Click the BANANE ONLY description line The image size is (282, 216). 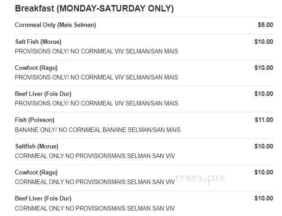[x=97, y=130]
